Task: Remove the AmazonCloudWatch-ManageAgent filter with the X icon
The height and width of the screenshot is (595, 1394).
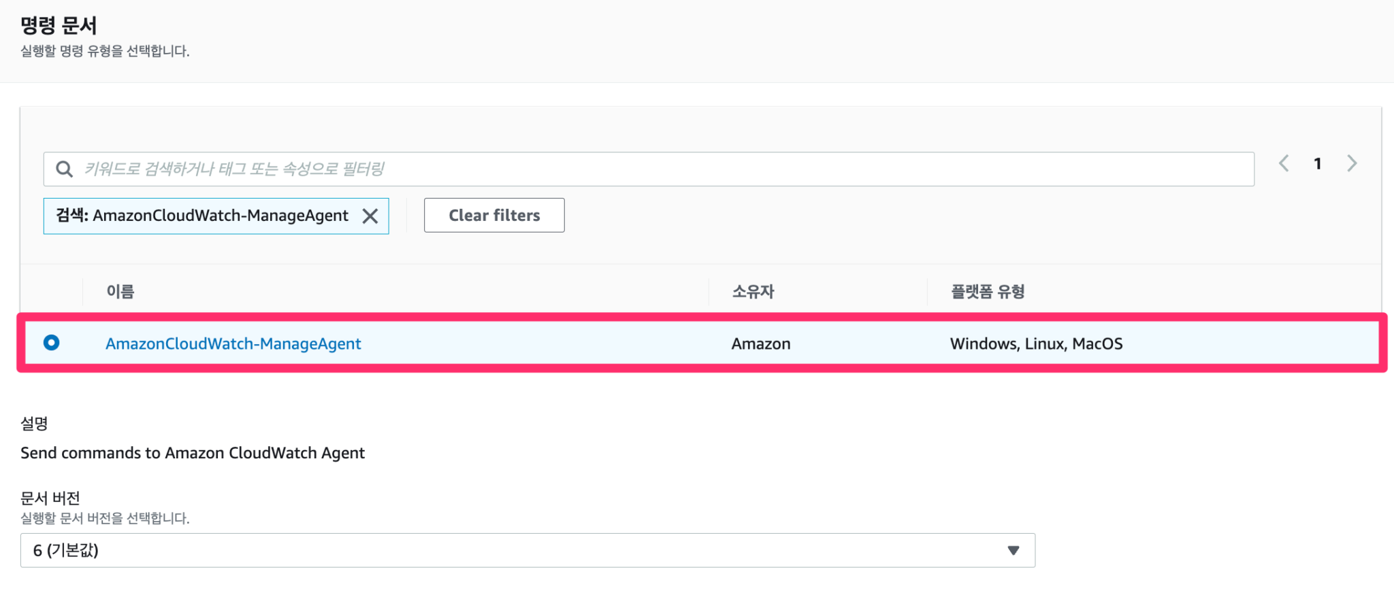Action: [x=371, y=216]
